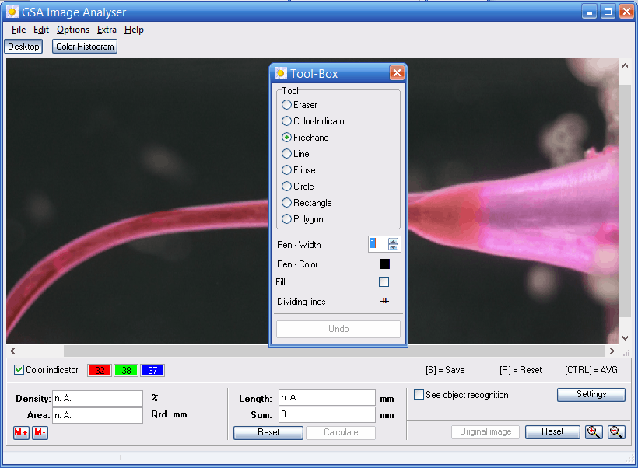
Task: Click the GSA Image Analyser title icon
Action: [12, 12]
